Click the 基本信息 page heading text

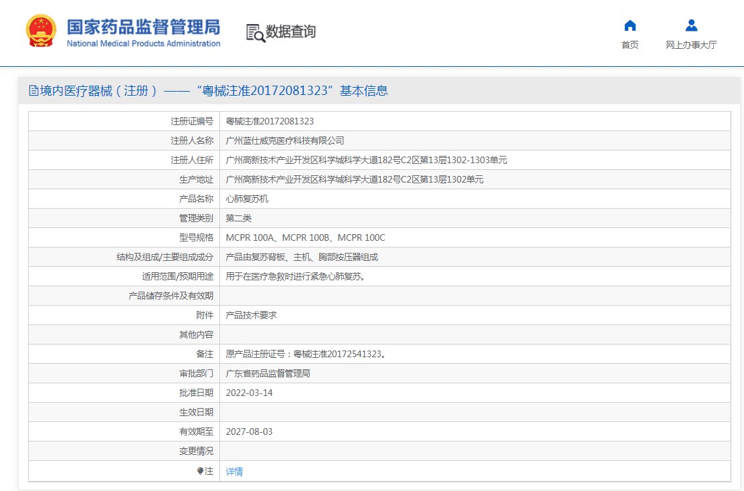(x=364, y=90)
